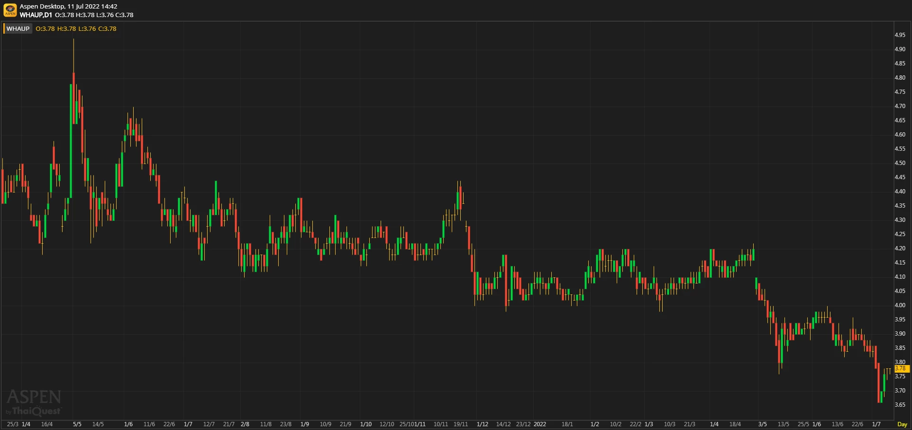The width and height of the screenshot is (912, 430).
Task: Click the '13/5' date axis label
Action: point(784,424)
